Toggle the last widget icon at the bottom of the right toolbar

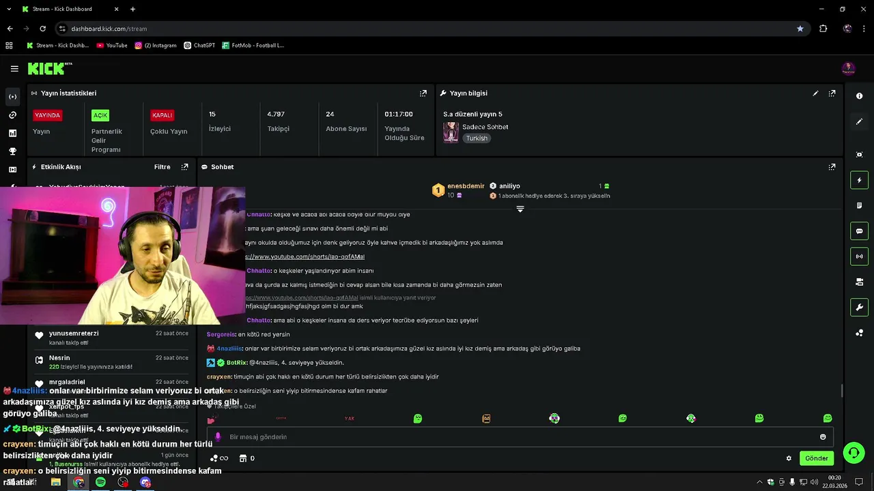tap(860, 333)
